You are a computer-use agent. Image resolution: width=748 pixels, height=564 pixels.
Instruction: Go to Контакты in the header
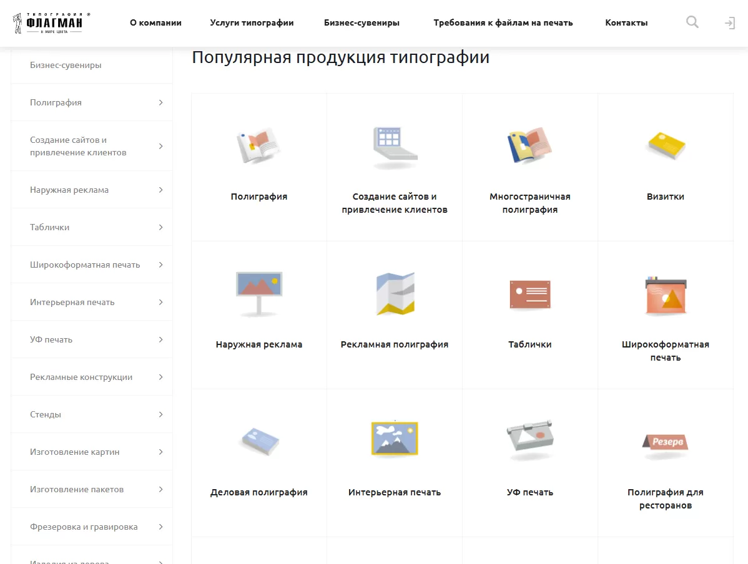(626, 23)
